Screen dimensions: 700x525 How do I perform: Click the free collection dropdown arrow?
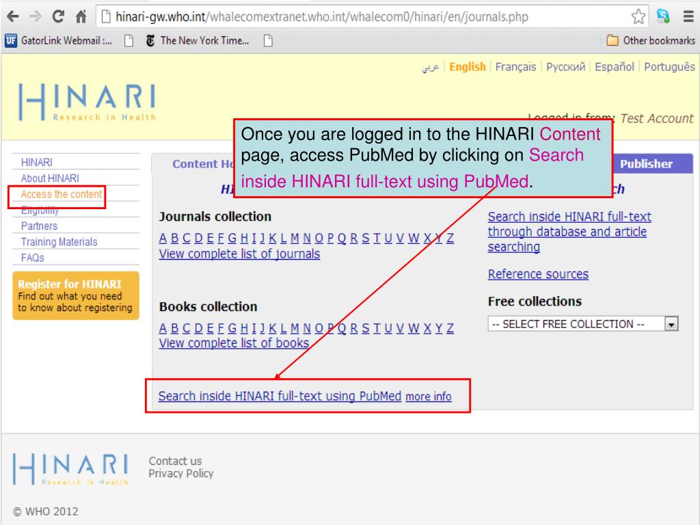coord(671,324)
